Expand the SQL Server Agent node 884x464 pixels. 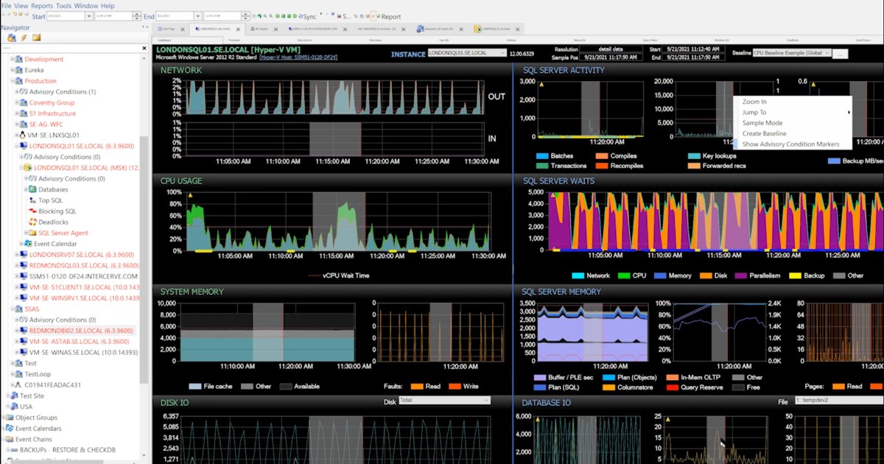pyautogui.click(x=26, y=233)
